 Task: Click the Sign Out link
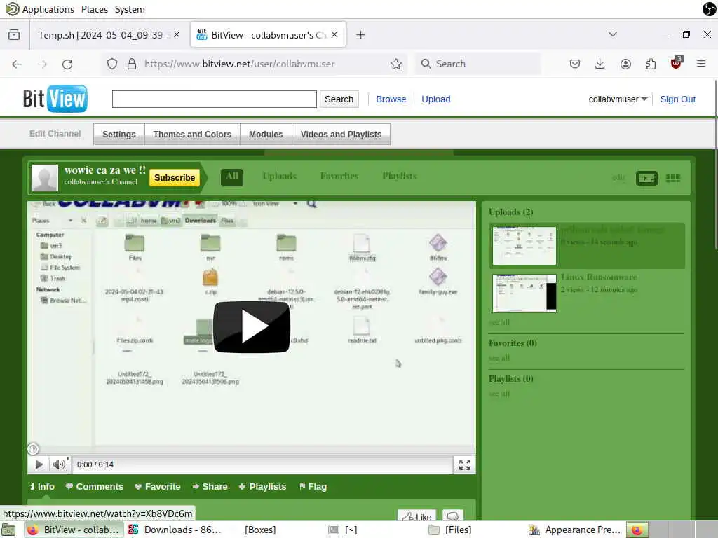coord(678,99)
